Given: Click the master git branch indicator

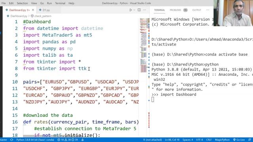Looking at the screenshot, I should point(4,140).
